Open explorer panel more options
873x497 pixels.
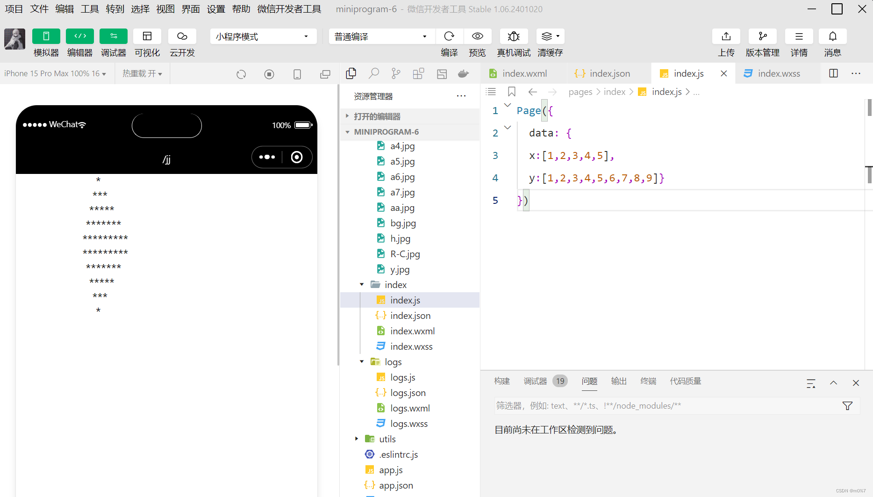pos(461,96)
